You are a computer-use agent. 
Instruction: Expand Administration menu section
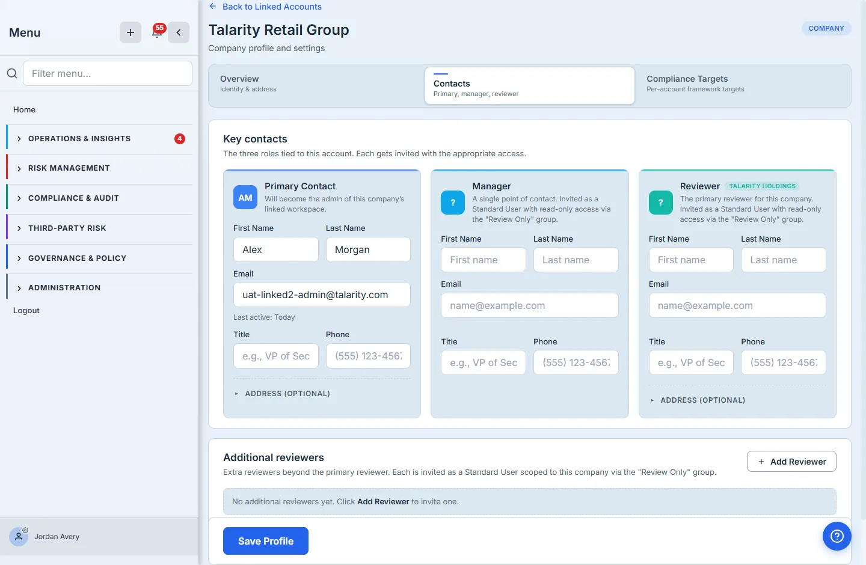99,288
